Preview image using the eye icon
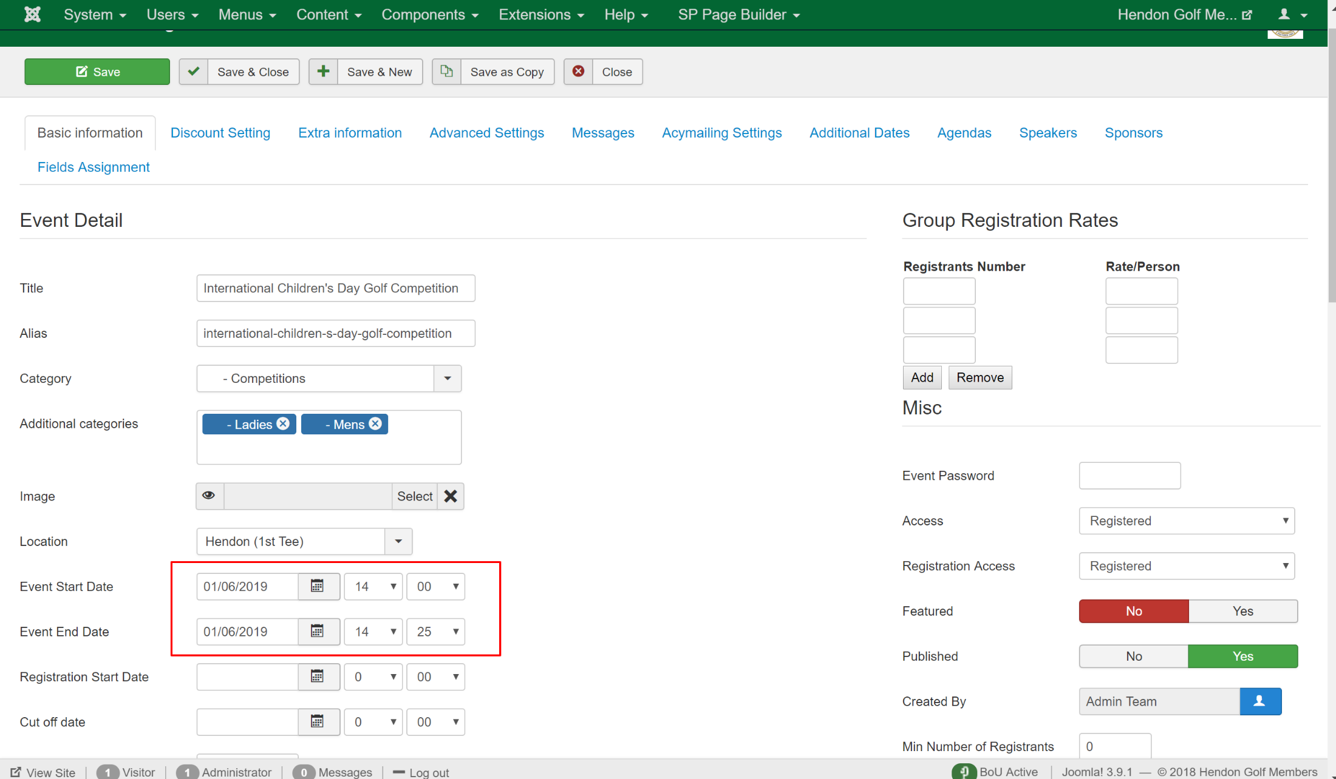 [x=209, y=496]
